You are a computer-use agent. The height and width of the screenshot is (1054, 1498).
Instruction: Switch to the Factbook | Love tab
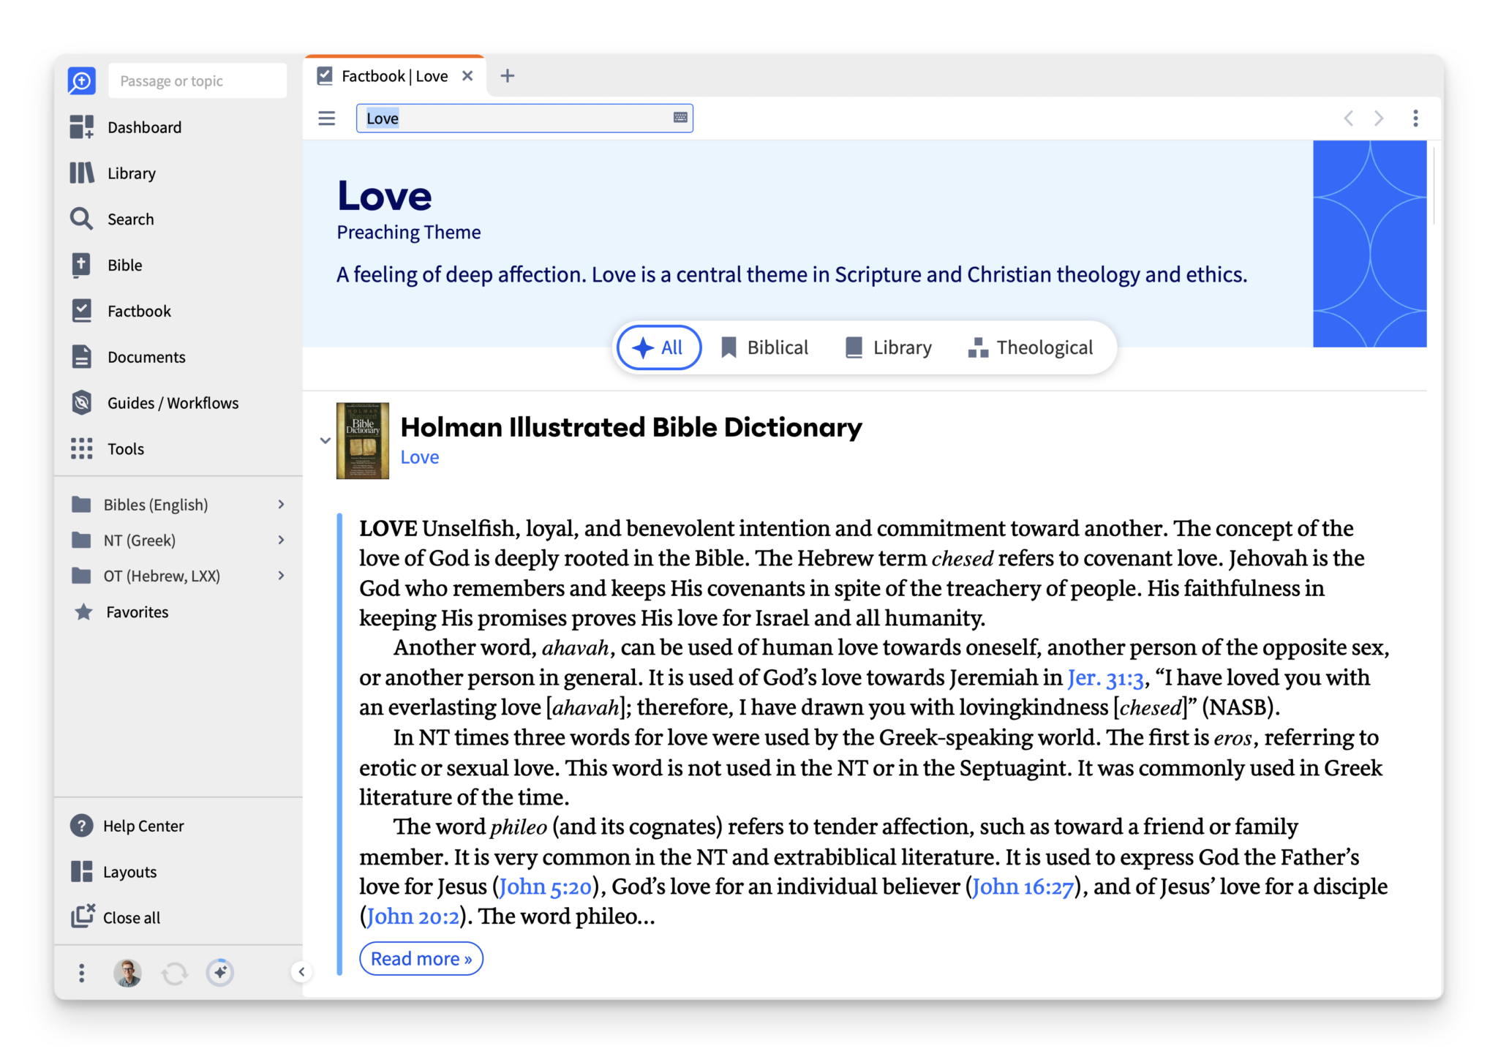click(395, 75)
